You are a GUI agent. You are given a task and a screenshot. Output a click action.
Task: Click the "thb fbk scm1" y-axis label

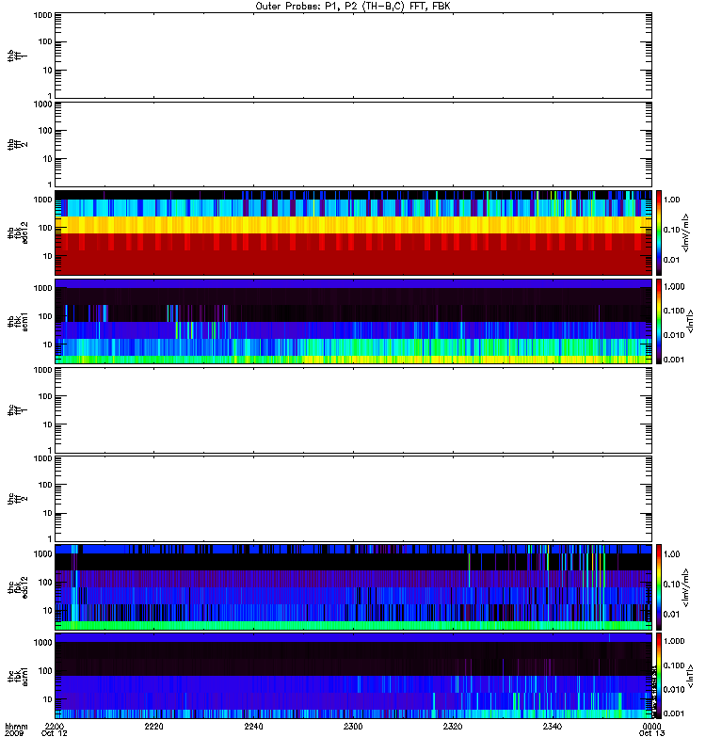click(17, 321)
